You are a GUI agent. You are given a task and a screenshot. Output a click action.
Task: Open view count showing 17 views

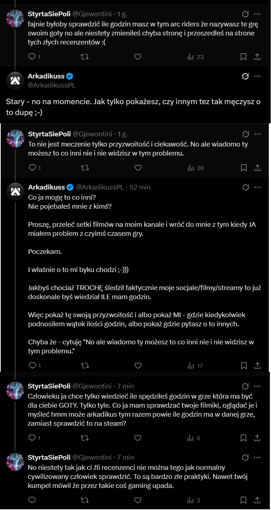point(195,366)
